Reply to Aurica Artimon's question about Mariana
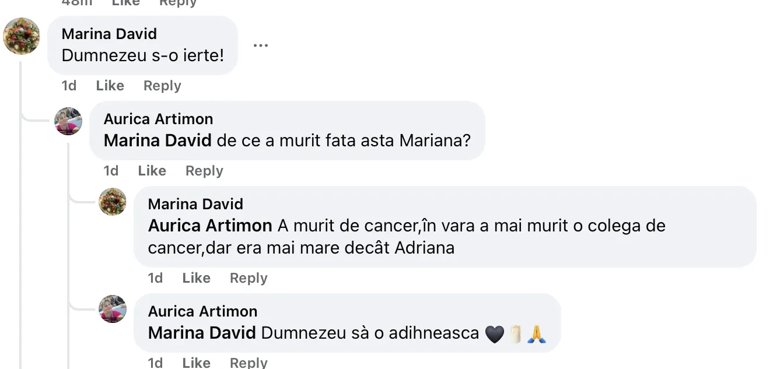The width and height of the screenshot is (780, 369). [x=204, y=171]
